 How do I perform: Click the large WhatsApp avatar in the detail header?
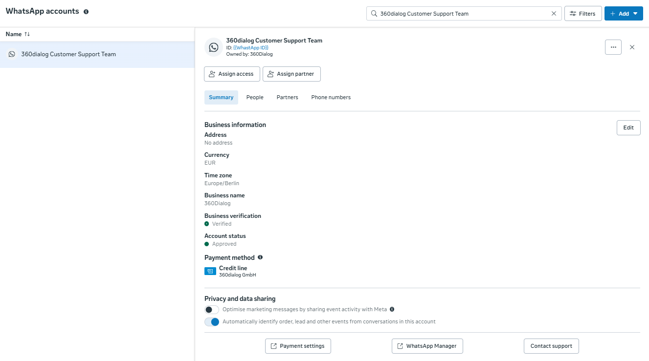[214, 47]
